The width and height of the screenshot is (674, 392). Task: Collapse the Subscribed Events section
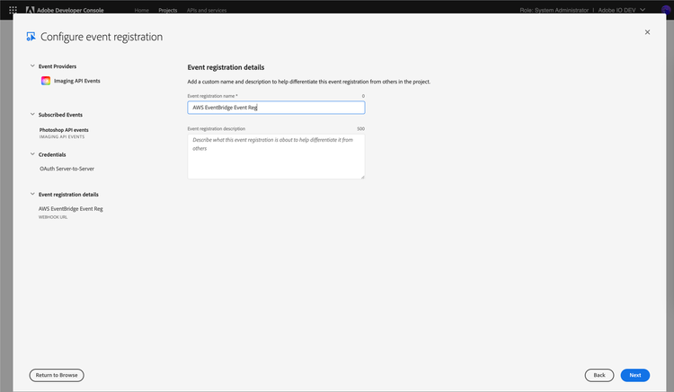click(x=32, y=115)
